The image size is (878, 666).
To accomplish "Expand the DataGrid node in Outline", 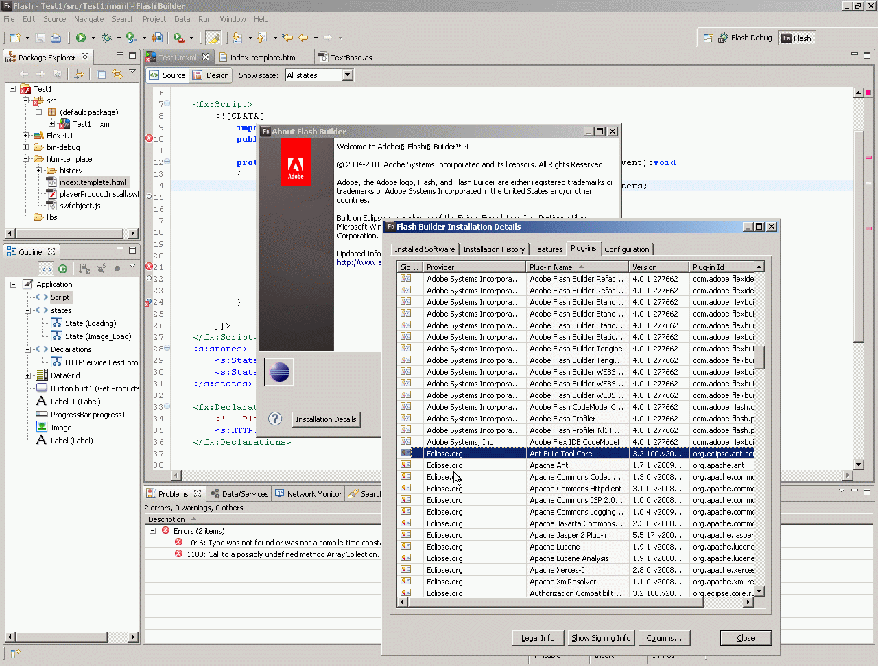I will click(28, 375).
